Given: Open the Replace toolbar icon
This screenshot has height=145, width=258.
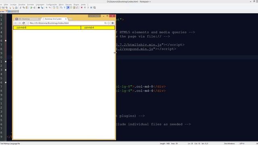Looking at the screenshot, I should pyautogui.click(x=42, y=8).
